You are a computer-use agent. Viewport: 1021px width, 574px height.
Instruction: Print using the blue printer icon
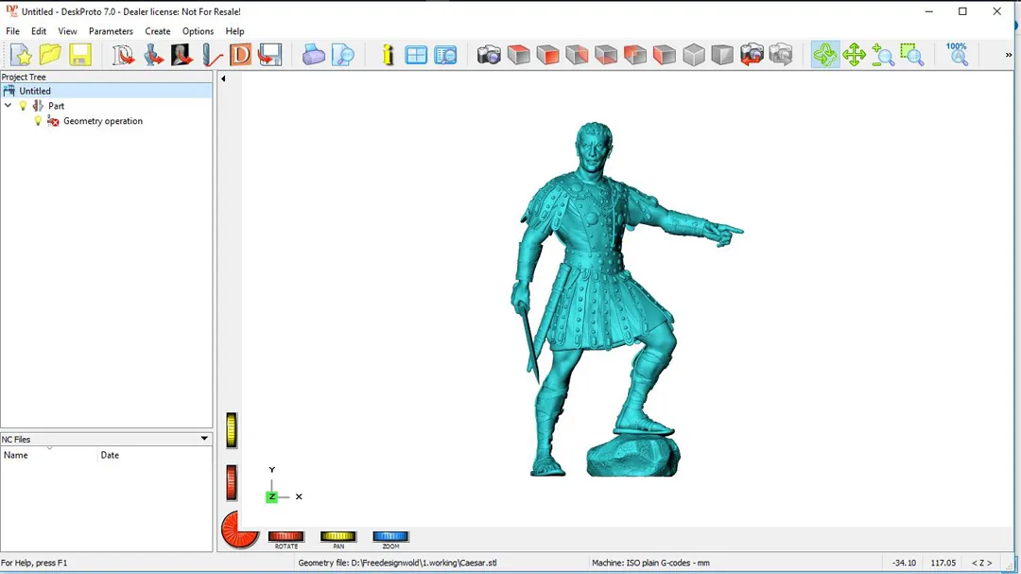tap(313, 55)
